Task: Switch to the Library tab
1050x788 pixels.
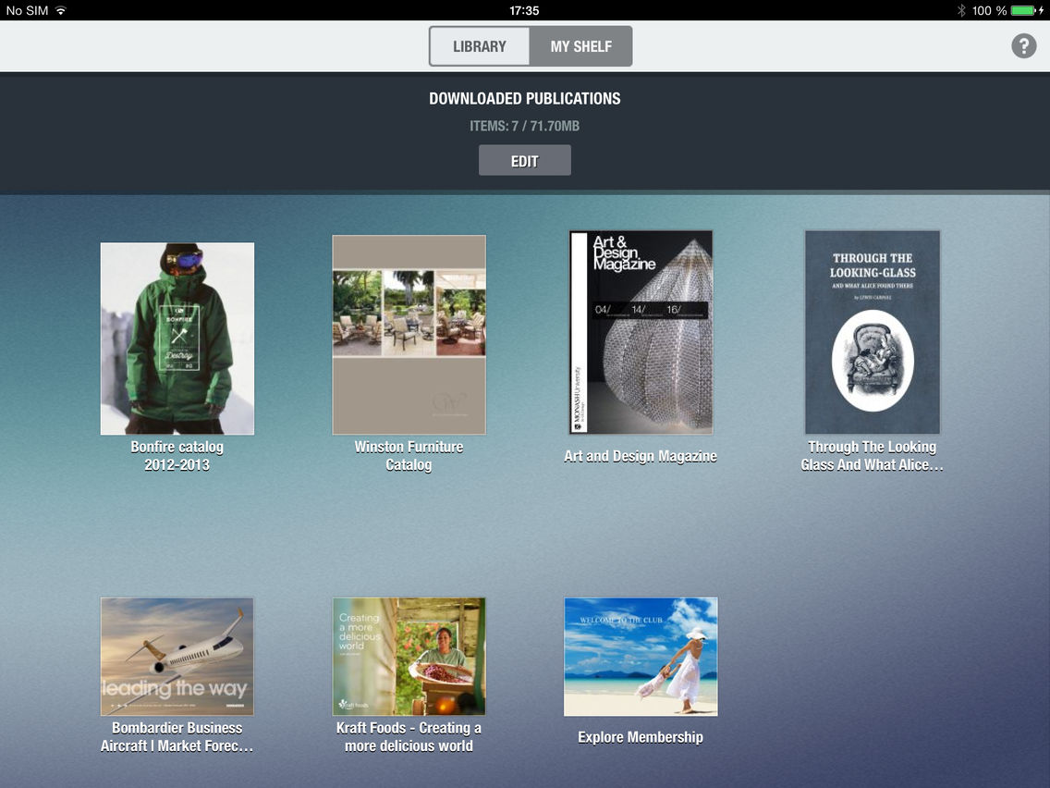Action: pyautogui.click(x=480, y=46)
